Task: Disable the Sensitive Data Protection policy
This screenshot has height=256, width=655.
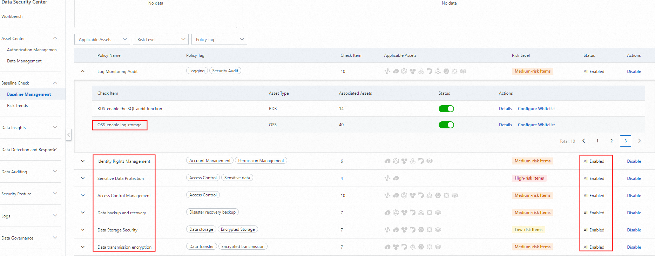Action: click(x=634, y=178)
